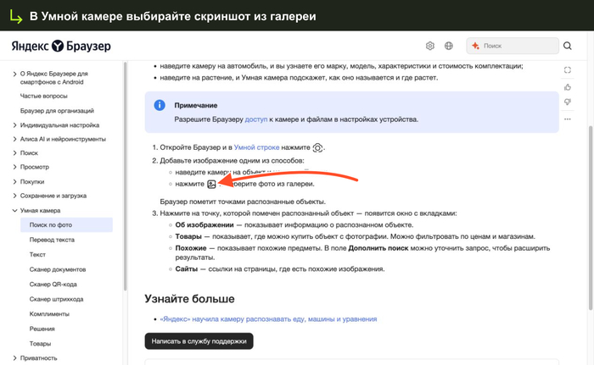Viewport: 594px width, 365px height.
Task: Click the Yandex Browser logo
Action: (x=61, y=46)
